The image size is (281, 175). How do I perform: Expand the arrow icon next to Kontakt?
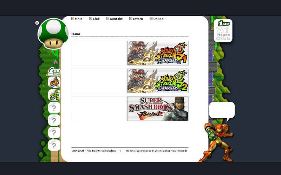[x=108, y=19]
